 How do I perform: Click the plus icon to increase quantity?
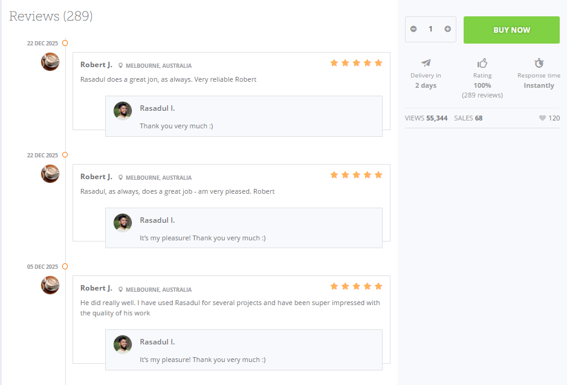click(x=447, y=28)
